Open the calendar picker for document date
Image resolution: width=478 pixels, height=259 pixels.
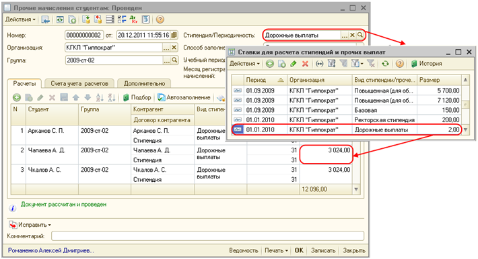pos(174,36)
